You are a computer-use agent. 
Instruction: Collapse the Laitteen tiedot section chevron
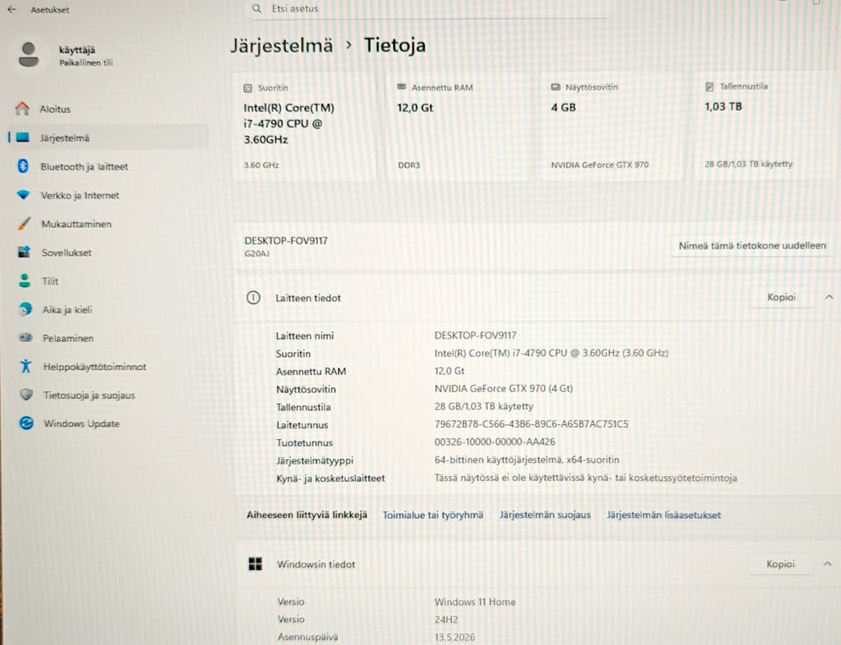(830, 297)
